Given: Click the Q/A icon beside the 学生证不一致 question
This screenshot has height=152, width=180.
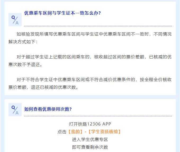Looking at the screenshot, I should (15, 20).
